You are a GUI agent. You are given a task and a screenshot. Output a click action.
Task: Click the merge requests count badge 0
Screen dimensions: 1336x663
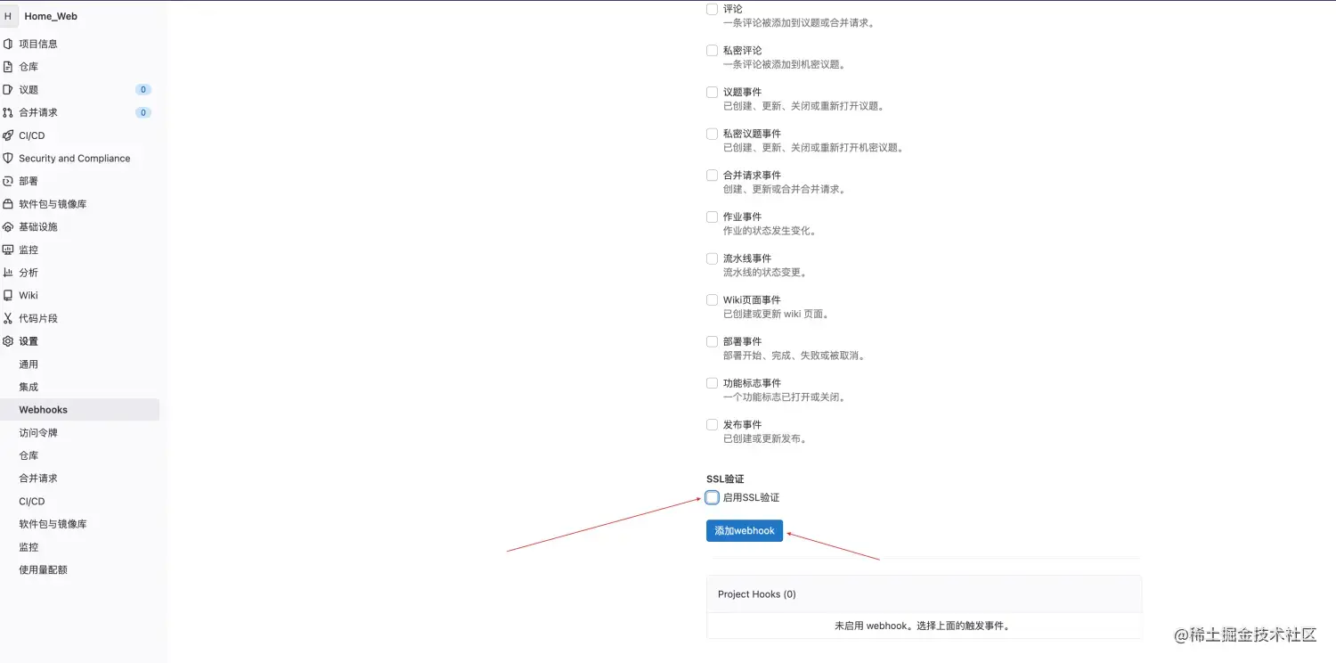(143, 112)
